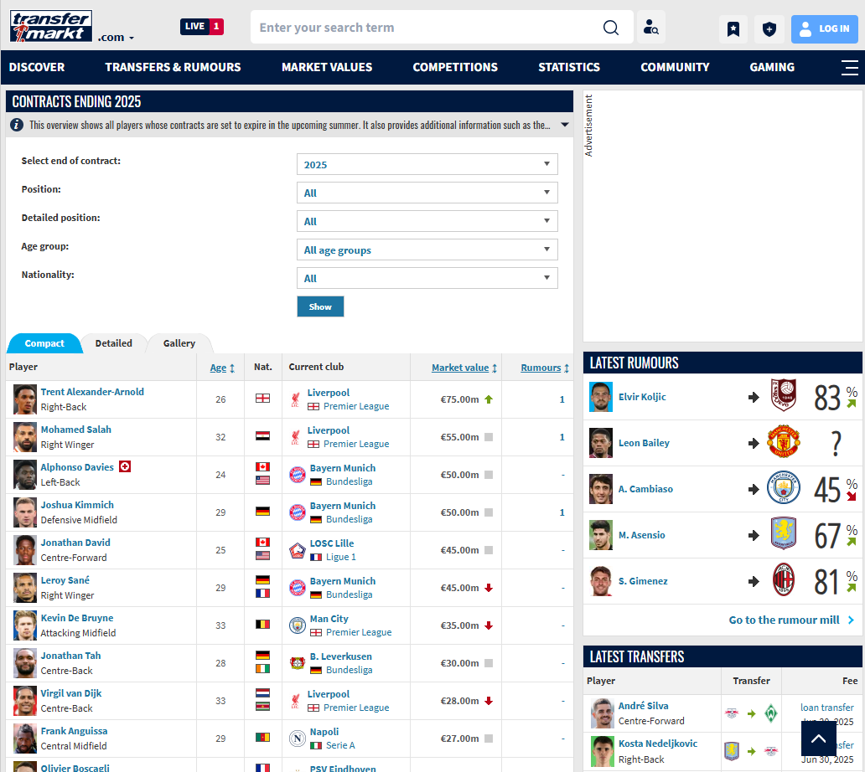Click the injury cross icon beside Alphonso Davies
Viewport: 865px width, 772px height.
(125, 466)
